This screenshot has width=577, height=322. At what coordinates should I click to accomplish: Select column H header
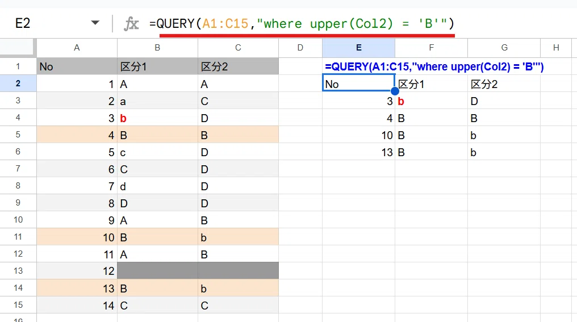pos(556,48)
